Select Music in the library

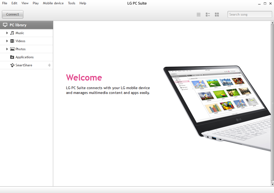point(27,33)
